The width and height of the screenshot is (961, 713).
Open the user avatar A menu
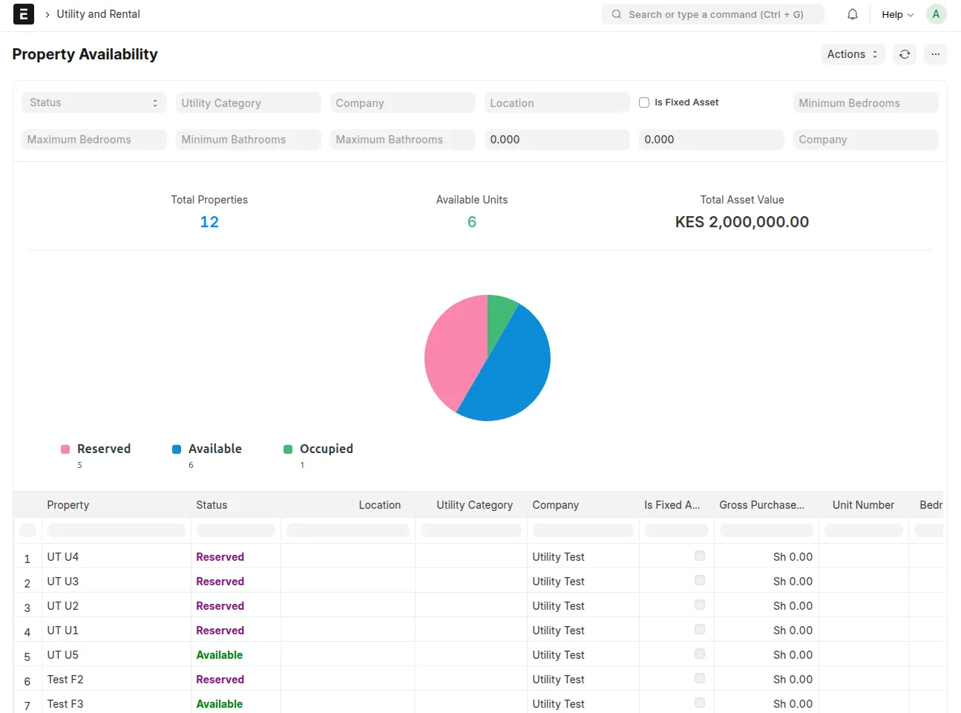pyautogui.click(x=937, y=14)
